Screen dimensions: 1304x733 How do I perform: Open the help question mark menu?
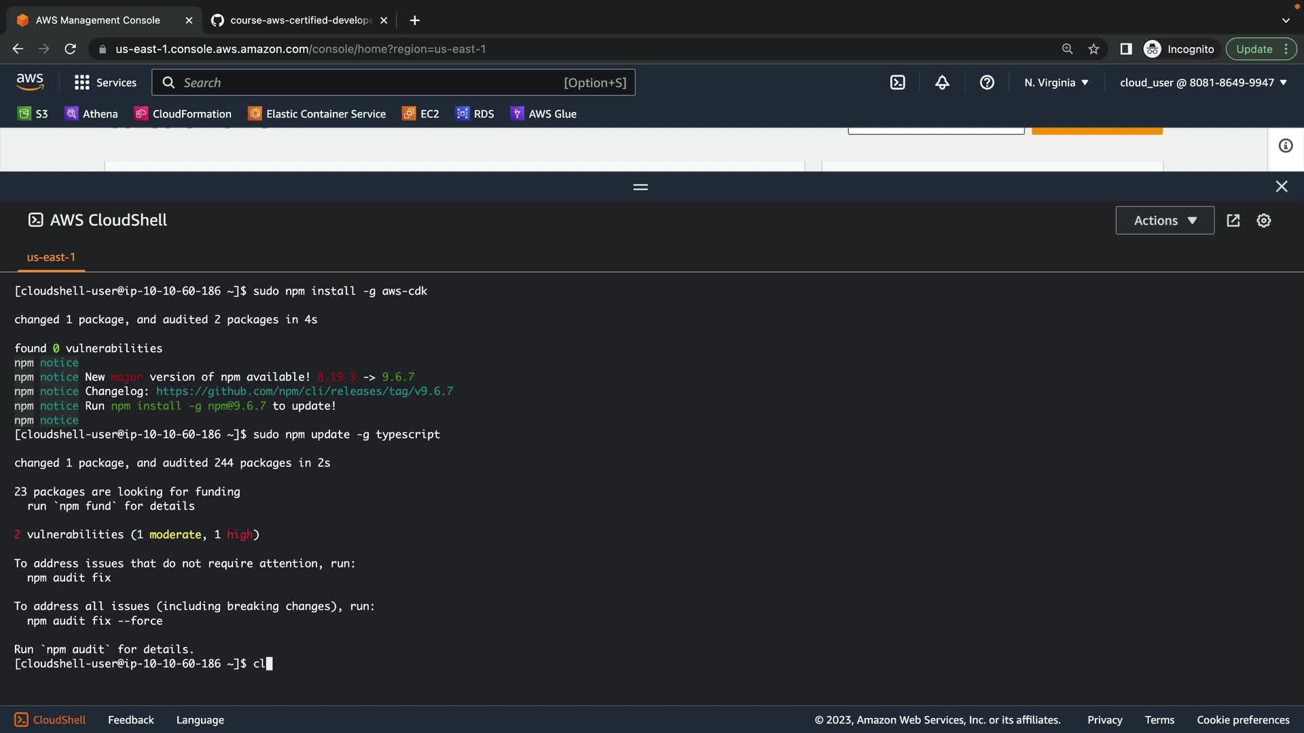click(987, 83)
